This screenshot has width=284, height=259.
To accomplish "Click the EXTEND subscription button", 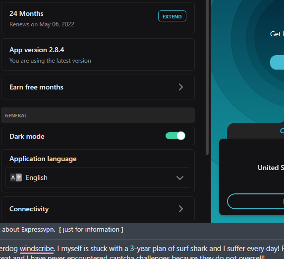I will 172,16.
